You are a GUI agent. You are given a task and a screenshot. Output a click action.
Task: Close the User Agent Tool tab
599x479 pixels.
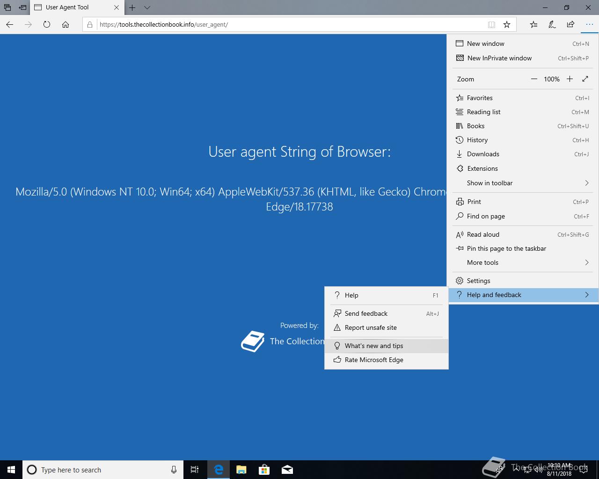tap(117, 7)
